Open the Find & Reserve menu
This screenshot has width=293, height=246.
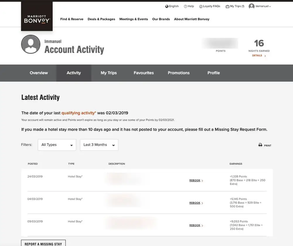[72, 19]
